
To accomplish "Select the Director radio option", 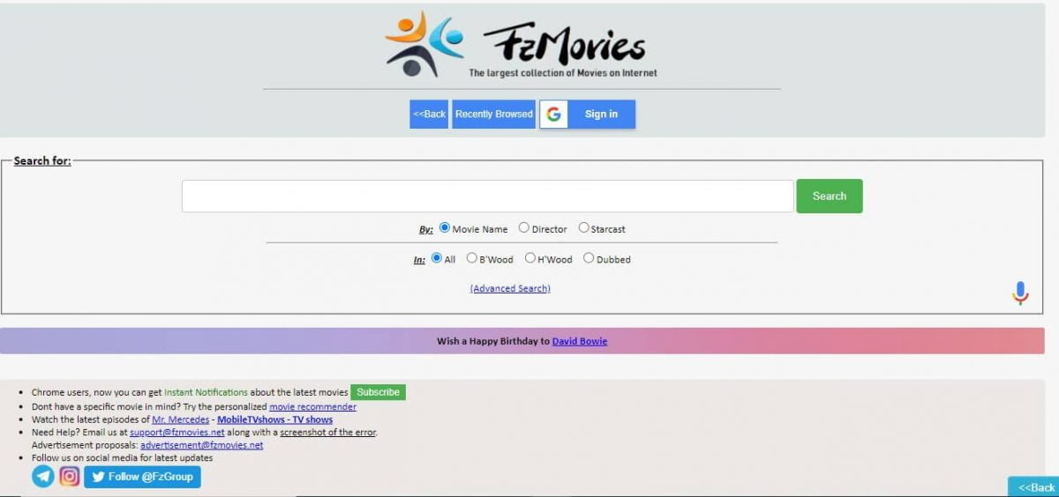I will (524, 227).
